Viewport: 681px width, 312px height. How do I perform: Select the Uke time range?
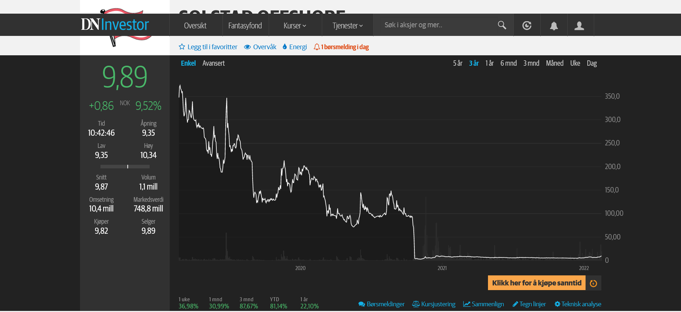(x=575, y=63)
